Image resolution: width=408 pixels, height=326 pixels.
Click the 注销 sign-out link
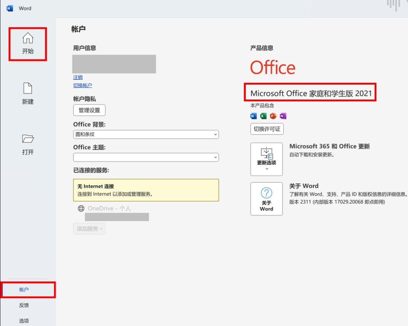(x=78, y=77)
